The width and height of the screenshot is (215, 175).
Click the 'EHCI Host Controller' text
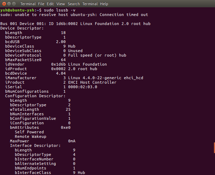tap(92, 82)
